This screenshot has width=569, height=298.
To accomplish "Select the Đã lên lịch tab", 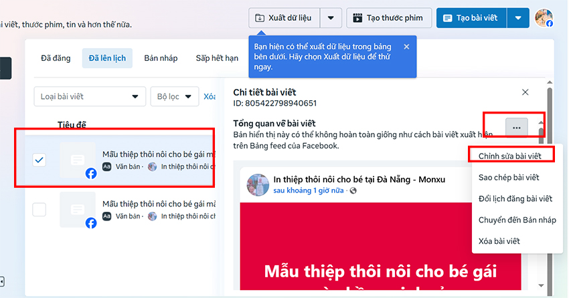I will [x=107, y=58].
